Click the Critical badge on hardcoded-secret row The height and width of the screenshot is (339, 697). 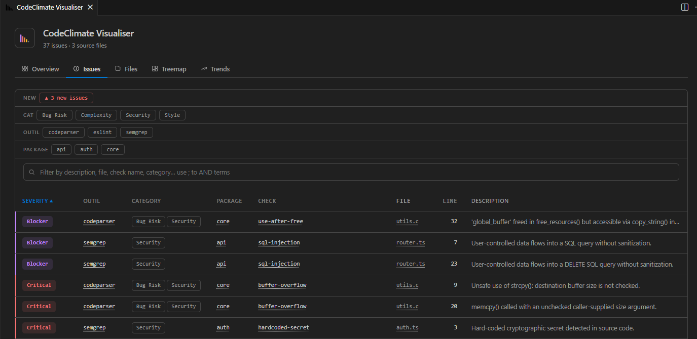pyautogui.click(x=39, y=328)
